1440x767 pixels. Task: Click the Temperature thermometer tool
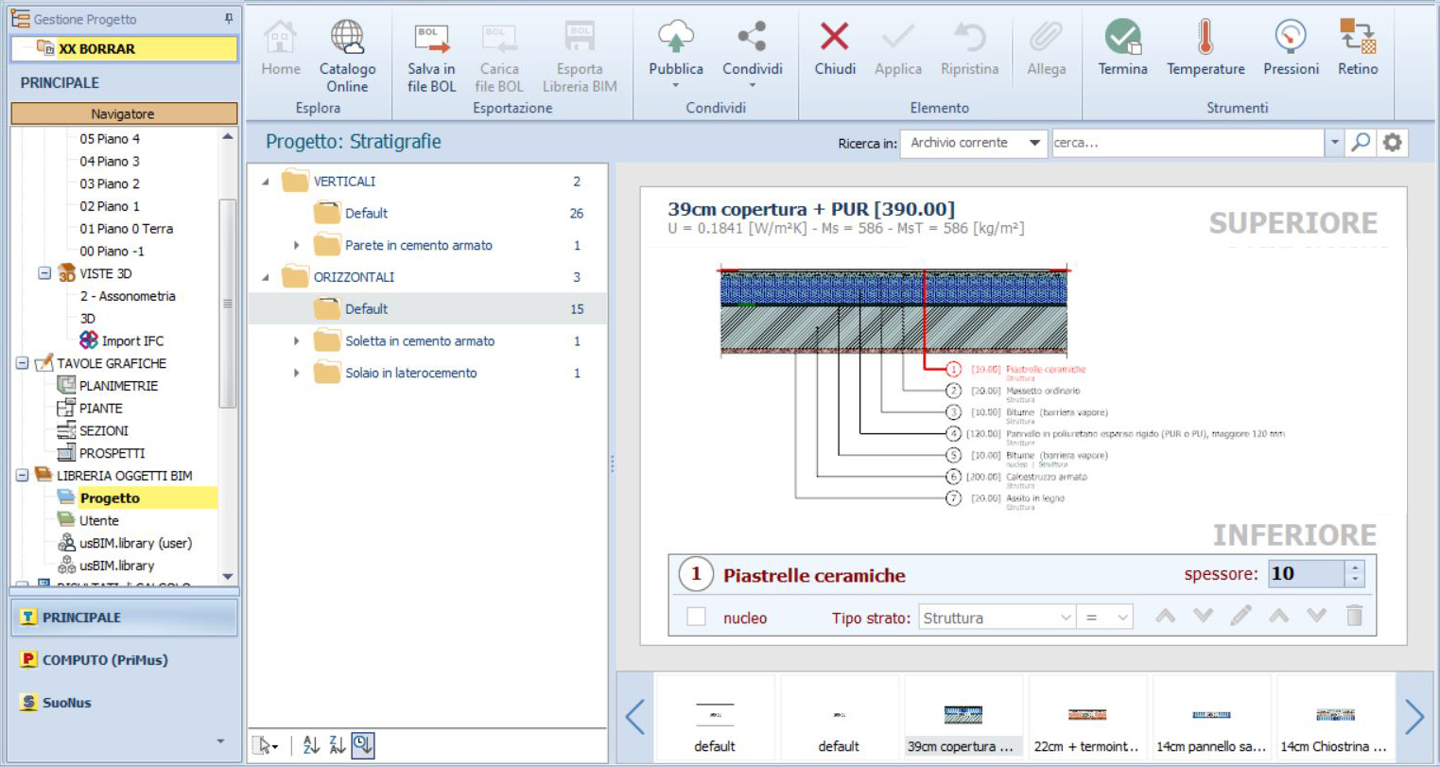coord(1205,39)
